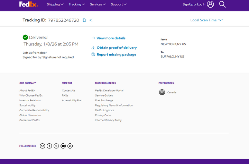Expand the Tracking menu
Screen dimensions: 249x164
77,4
